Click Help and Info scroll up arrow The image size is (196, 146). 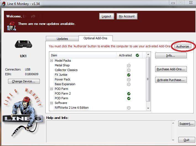pyautogui.click(x=173, y=123)
